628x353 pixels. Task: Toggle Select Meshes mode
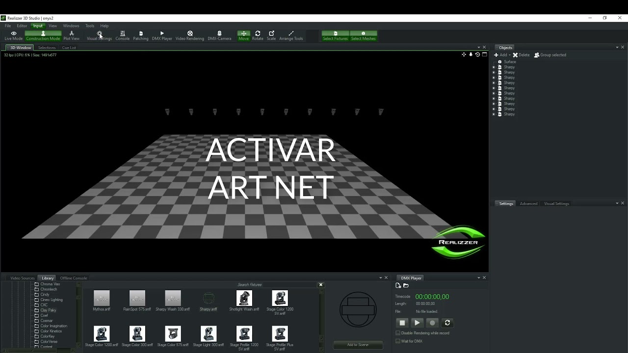364,36
